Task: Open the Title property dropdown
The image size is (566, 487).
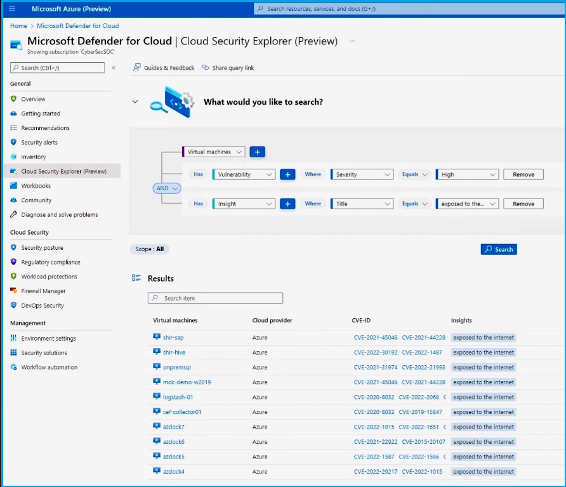Action: (x=362, y=204)
